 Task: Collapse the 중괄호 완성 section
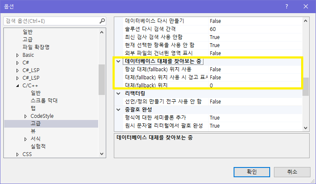[118, 110]
